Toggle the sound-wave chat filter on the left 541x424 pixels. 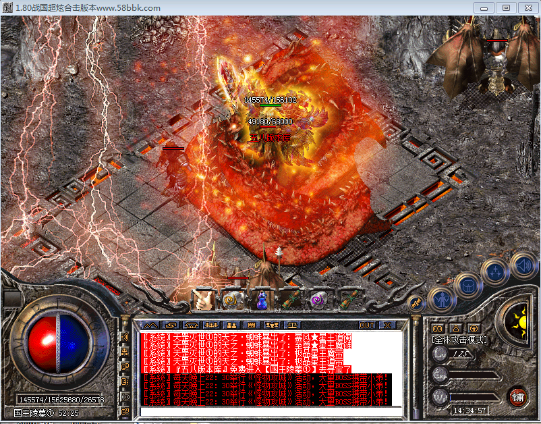[x=125, y=337]
